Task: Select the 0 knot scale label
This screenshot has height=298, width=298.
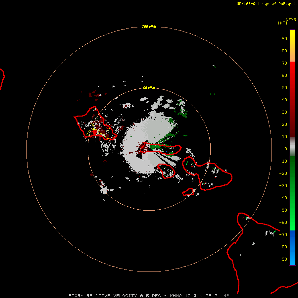Action: click(286, 149)
